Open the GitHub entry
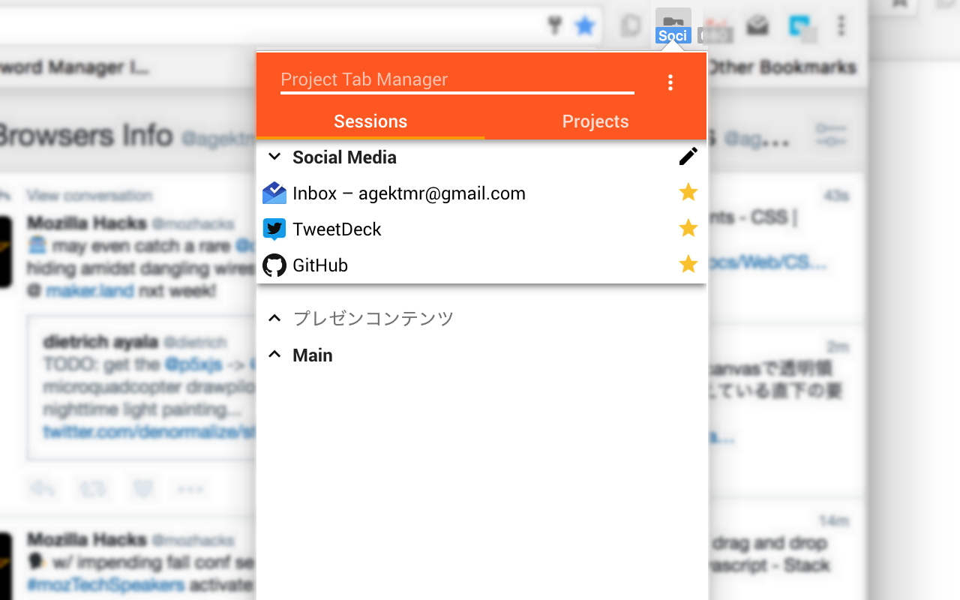Screen dimensions: 960x600 coord(481,265)
